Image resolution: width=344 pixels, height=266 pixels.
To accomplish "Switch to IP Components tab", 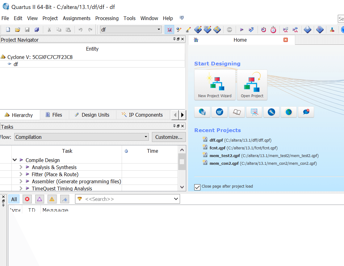I will coord(142,115).
